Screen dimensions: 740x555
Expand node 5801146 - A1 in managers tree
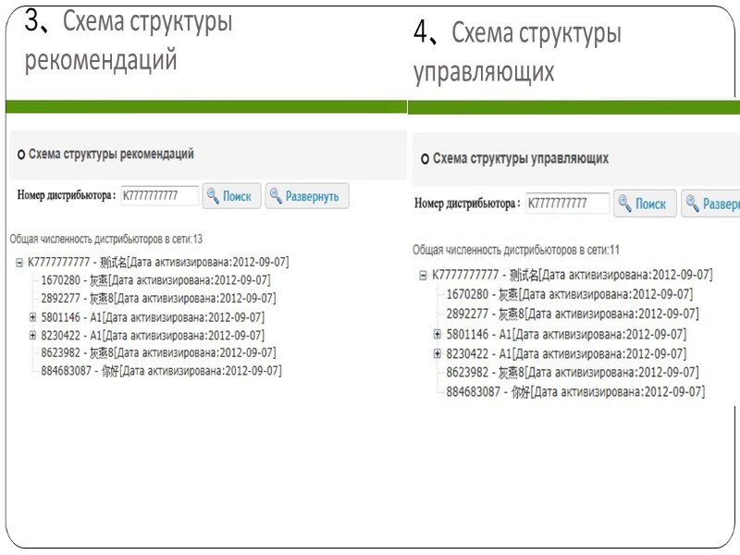pyautogui.click(x=436, y=334)
